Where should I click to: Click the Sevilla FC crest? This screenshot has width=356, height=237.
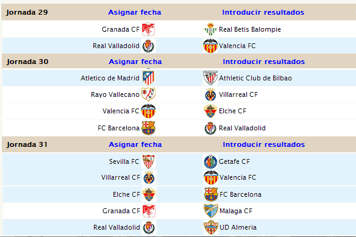click(x=149, y=161)
